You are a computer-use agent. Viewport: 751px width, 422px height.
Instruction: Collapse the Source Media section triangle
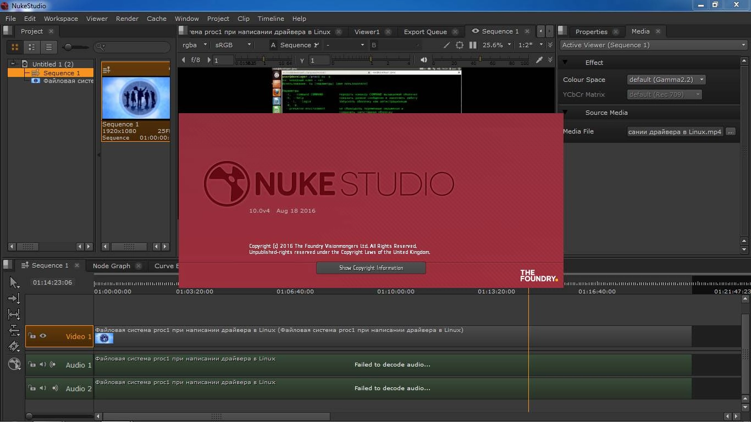tap(565, 112)
